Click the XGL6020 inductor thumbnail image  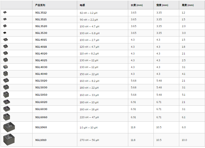point(7,102)
